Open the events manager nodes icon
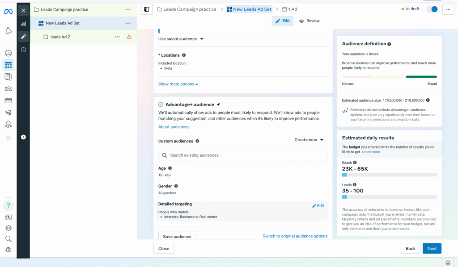 pos(8,125)
